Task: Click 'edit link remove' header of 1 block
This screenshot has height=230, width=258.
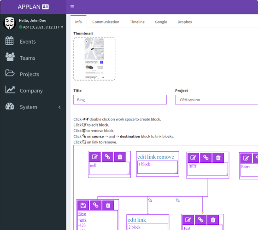Action: tap(156, 157)
